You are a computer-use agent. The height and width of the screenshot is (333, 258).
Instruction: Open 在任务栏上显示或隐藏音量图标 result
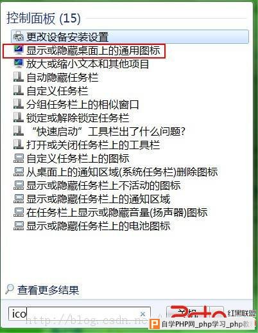pyautogui.click(x=117, y=212)
